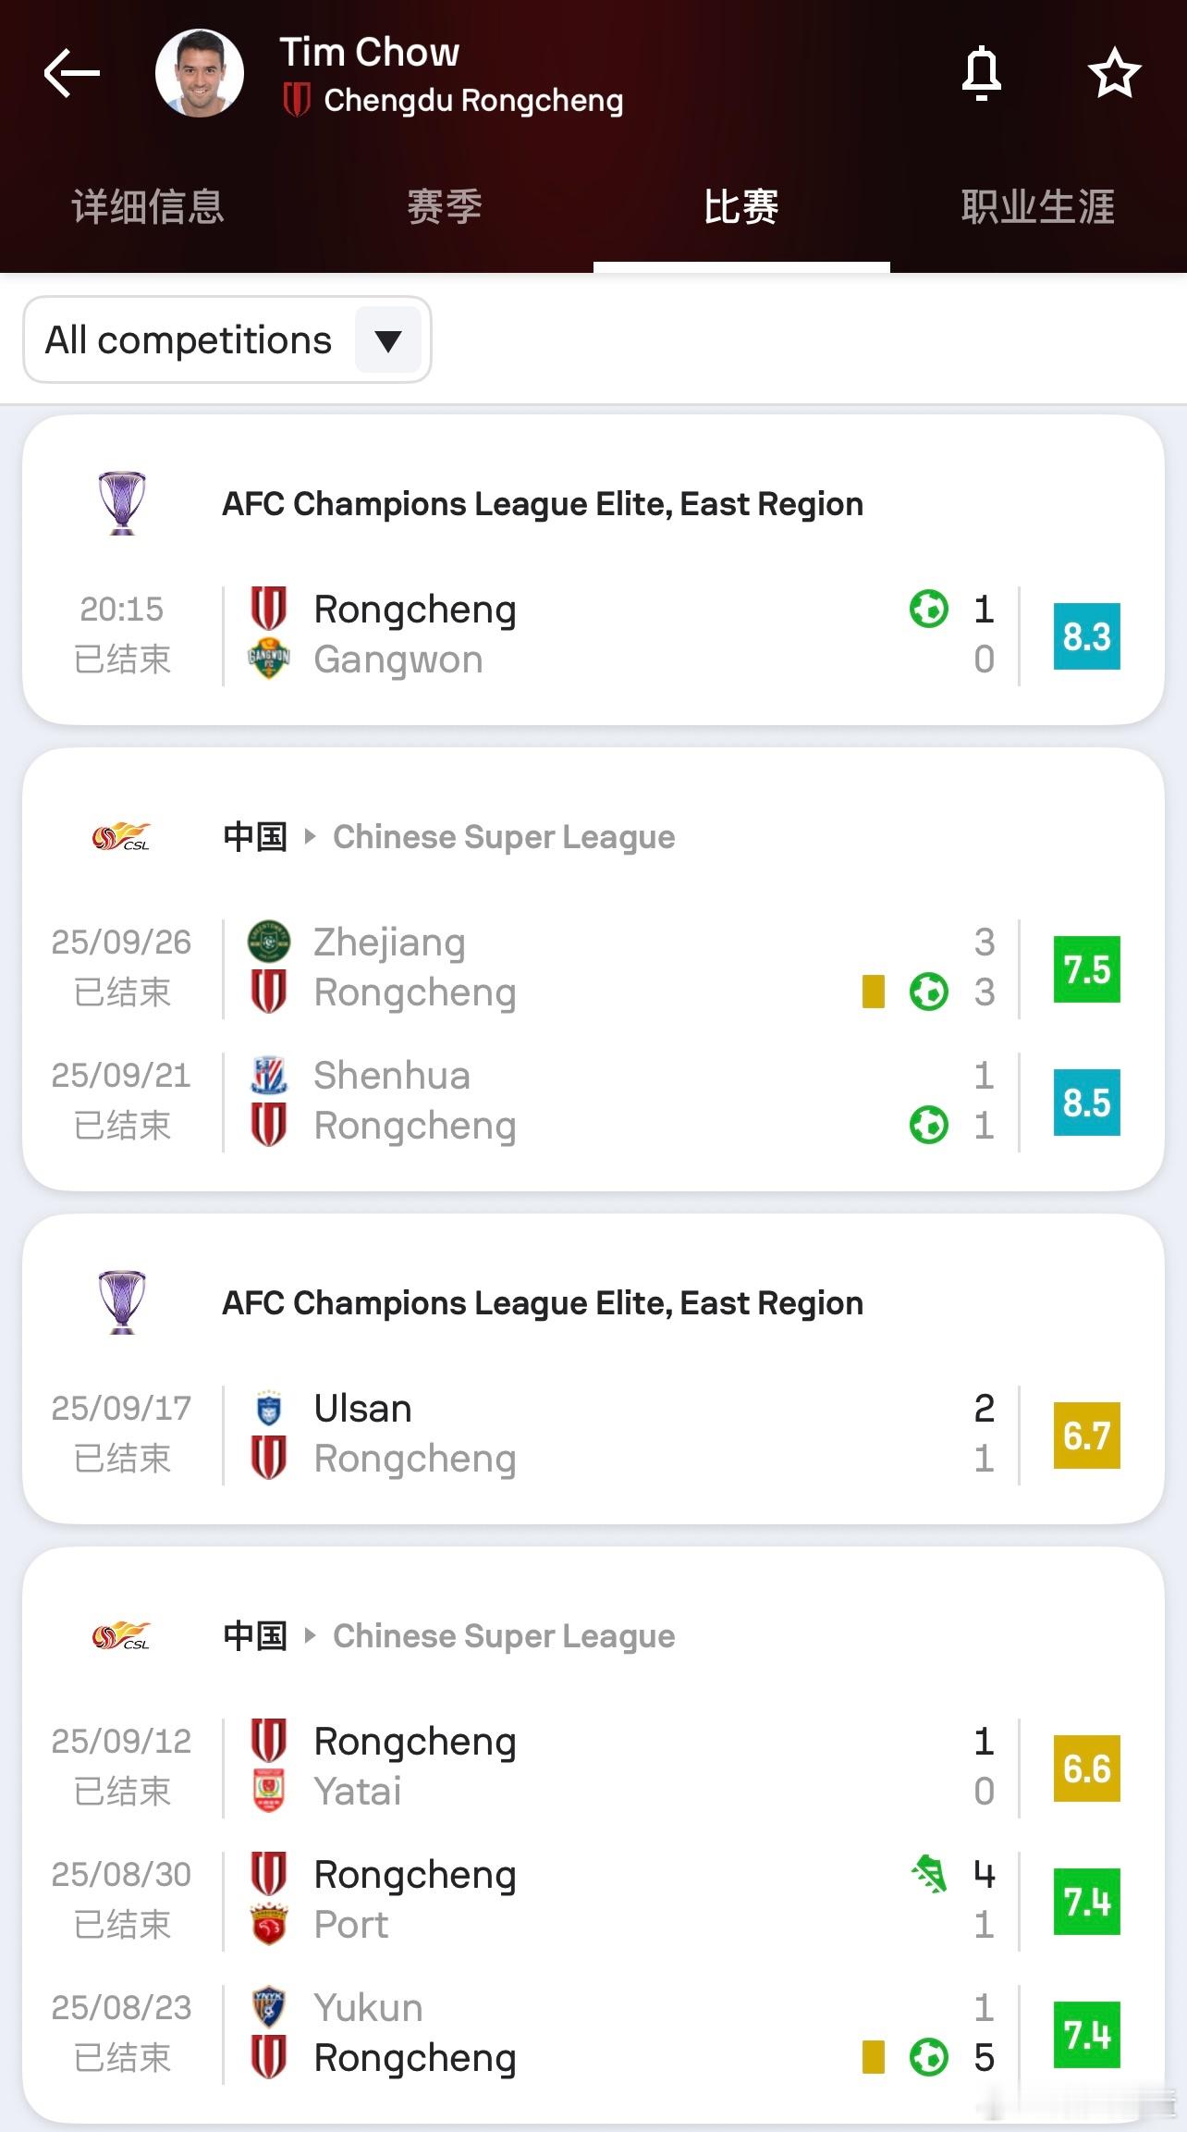This screenshot has width=1187, height=2132.
Task: Tap the 8.3 rating badge
Action: (x=1086, y=636)
